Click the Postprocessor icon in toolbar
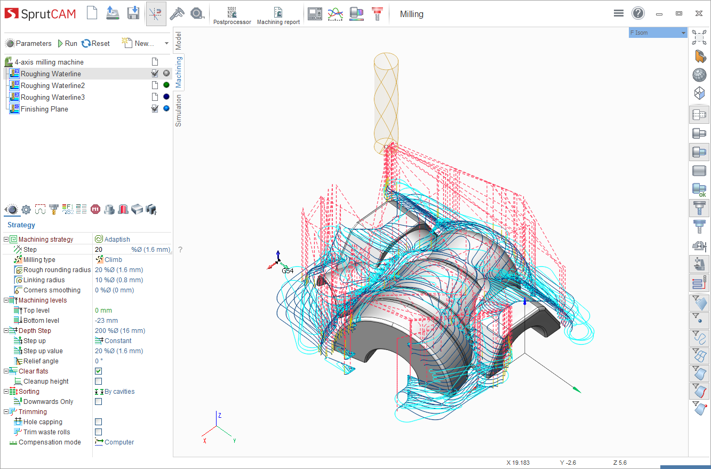Image resolution: width=711 pixels, height=469 pixels. click(x=232, y=14)
